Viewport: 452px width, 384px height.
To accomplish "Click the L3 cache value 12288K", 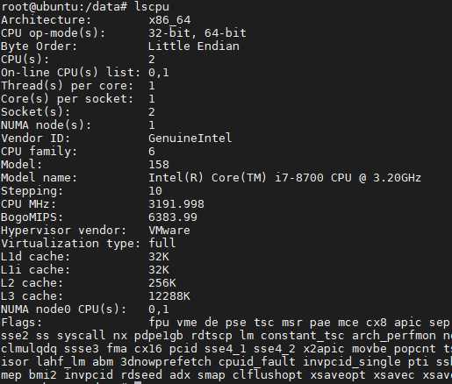I will click(169, 296).
